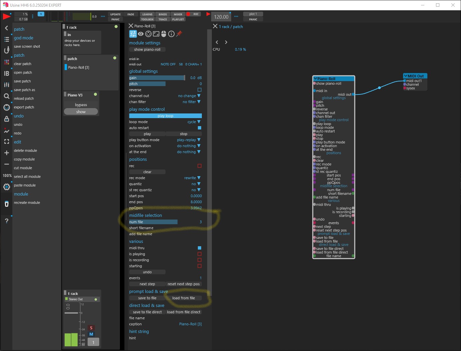The height and width of the screenshot is (351, 461).
Task: Toggle the auto restart checkbox
Action: (199, 128)
